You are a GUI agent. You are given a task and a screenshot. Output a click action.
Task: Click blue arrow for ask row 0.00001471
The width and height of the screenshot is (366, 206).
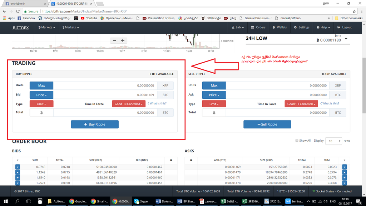345,178
